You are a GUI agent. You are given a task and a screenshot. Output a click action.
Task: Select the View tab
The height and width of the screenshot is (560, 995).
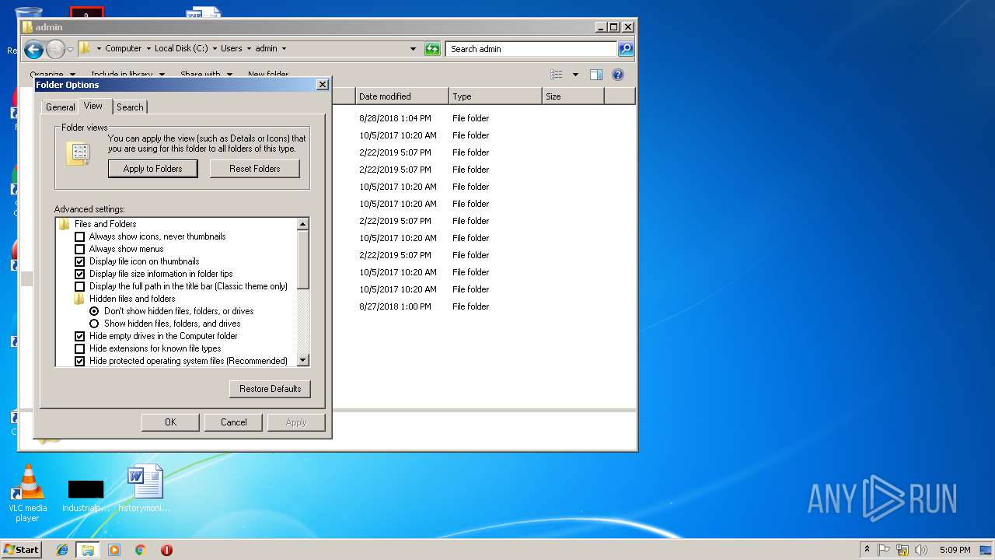(93, 106)
